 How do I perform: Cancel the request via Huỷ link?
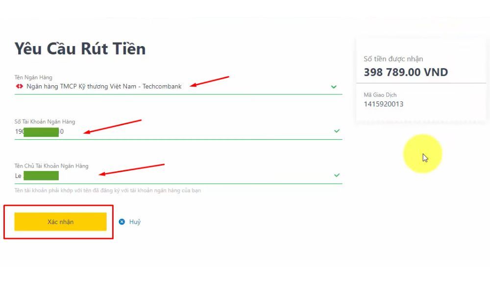(135, 221)
